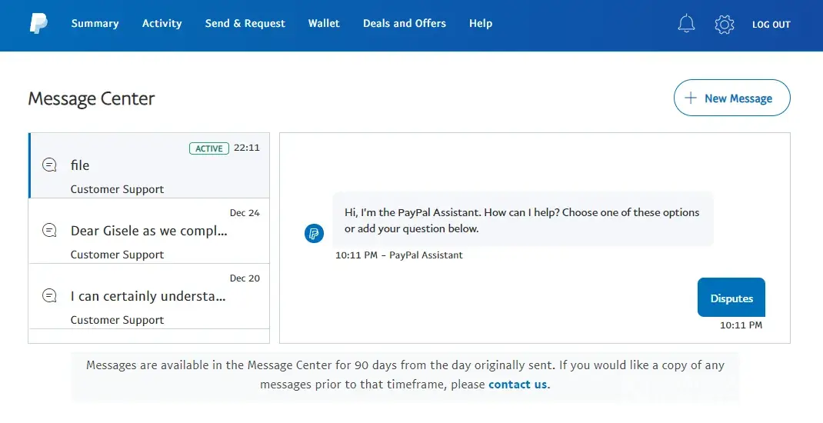Go to the Summary tab
The height and width of the screenshot is (423, 823).
(x=95, y=24)
